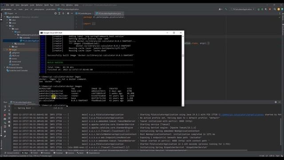Screen dimensions: 284x160
Task: Open the Project tool window side tab
Action: 1,16
